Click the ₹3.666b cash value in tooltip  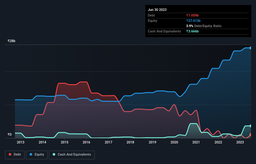pyautogui.click(x=192, y=31)
